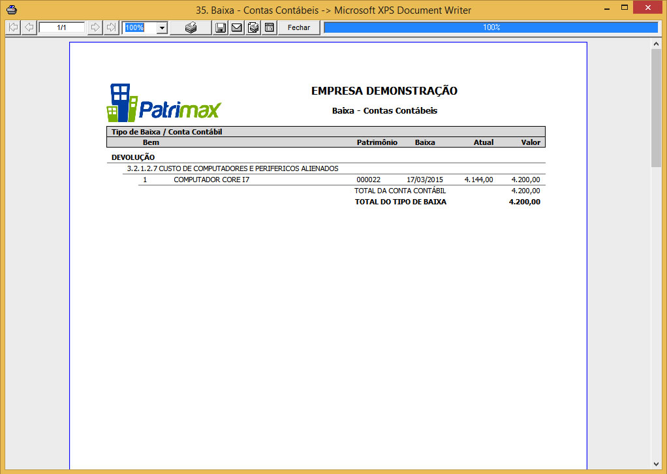Close the window with the red X
Image resolution: width=667 pixels, height=474 pixels.
pyautogui.click(x=648, y=7)
